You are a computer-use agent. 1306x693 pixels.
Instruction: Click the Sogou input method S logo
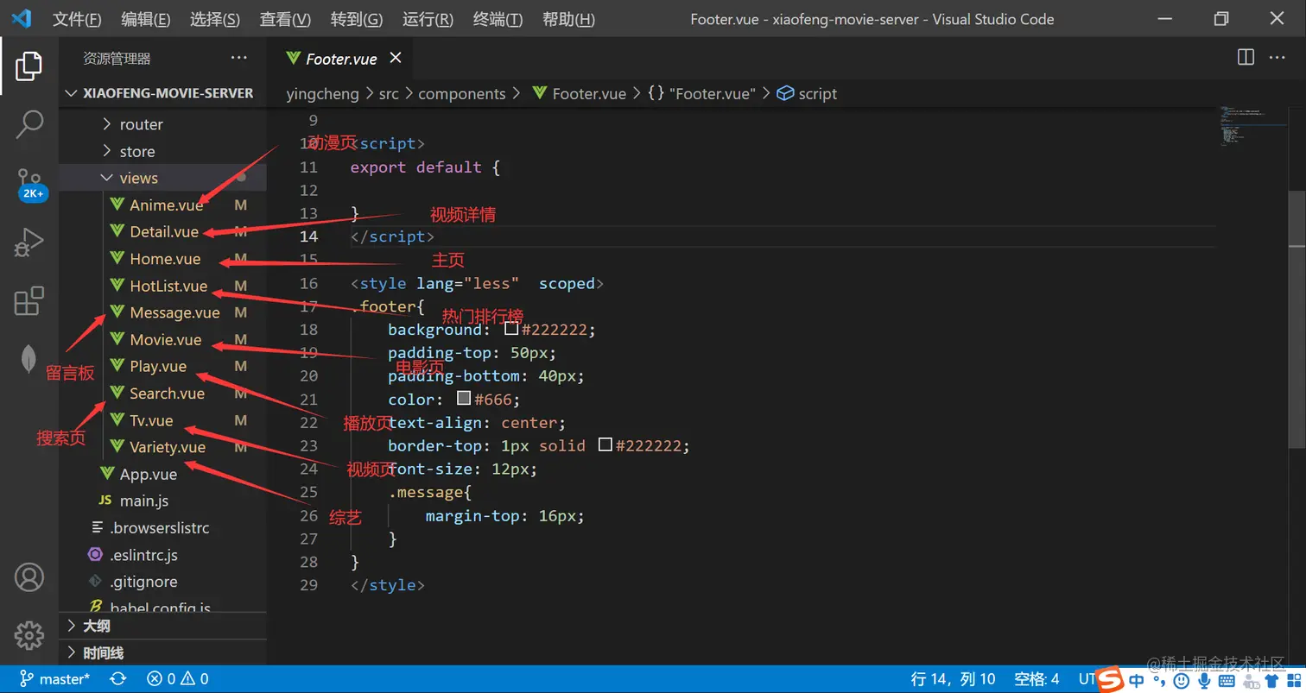click(x=1108, y=680)
